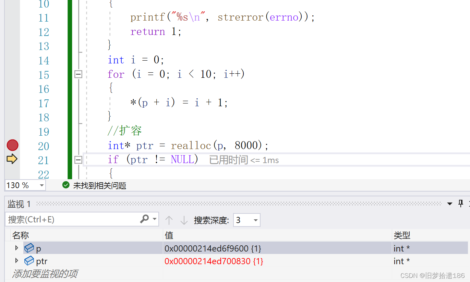This screenshot has width=470, height=282.
Task: Click the green checkmark no-issues status icon
Action: 66,185
